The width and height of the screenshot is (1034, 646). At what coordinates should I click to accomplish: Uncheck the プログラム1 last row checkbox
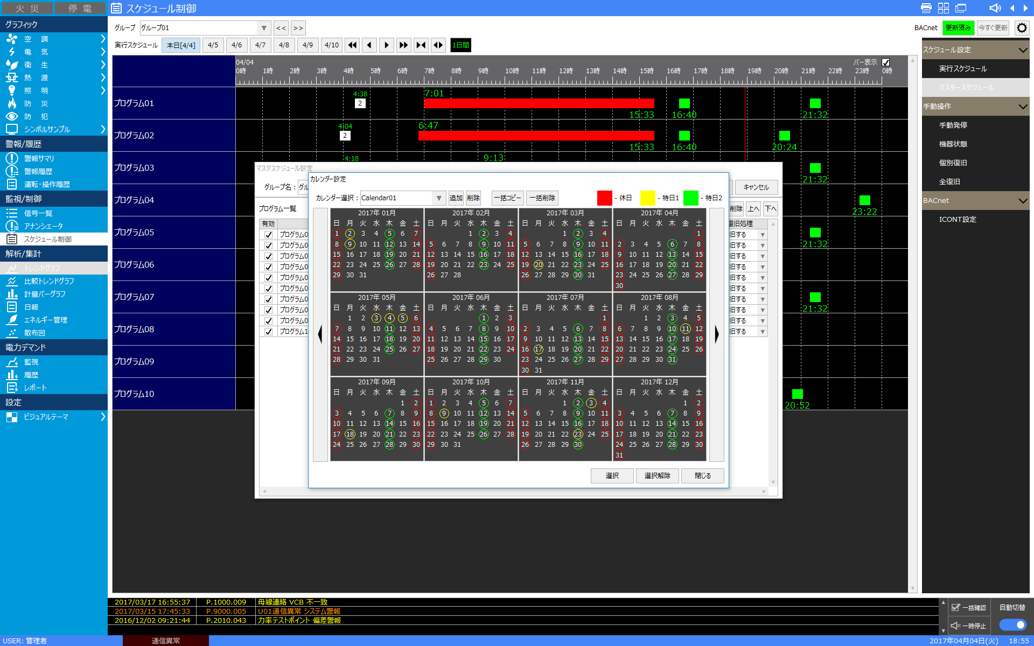268,332
